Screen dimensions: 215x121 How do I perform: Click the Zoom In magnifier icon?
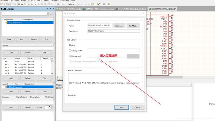tap(29, 4)
